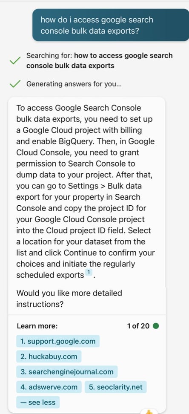189x414 pixels.
Task: Click the bold search query text
Action: pyautogui.click(x=99, y=60)
